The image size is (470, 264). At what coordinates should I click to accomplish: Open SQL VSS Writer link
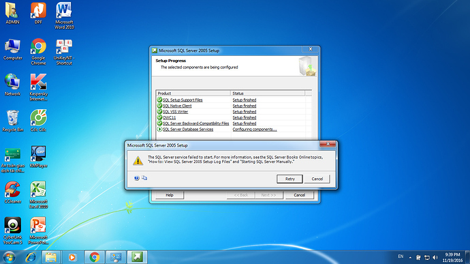pos(175,111)
